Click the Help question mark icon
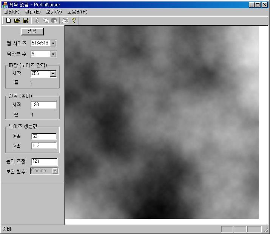 pos(74,20)
